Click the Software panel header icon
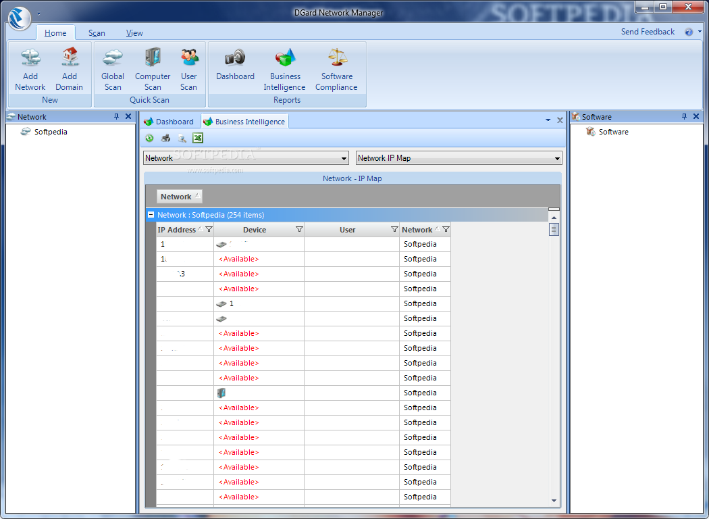Image resolution: width=709 pixels, height=519 pixels. click(x=575, y=116)
